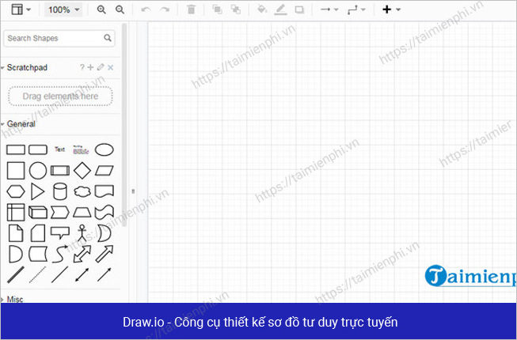Select the hexagon shape
Viewport: 517px width, 340px height.
pos(16,191)
